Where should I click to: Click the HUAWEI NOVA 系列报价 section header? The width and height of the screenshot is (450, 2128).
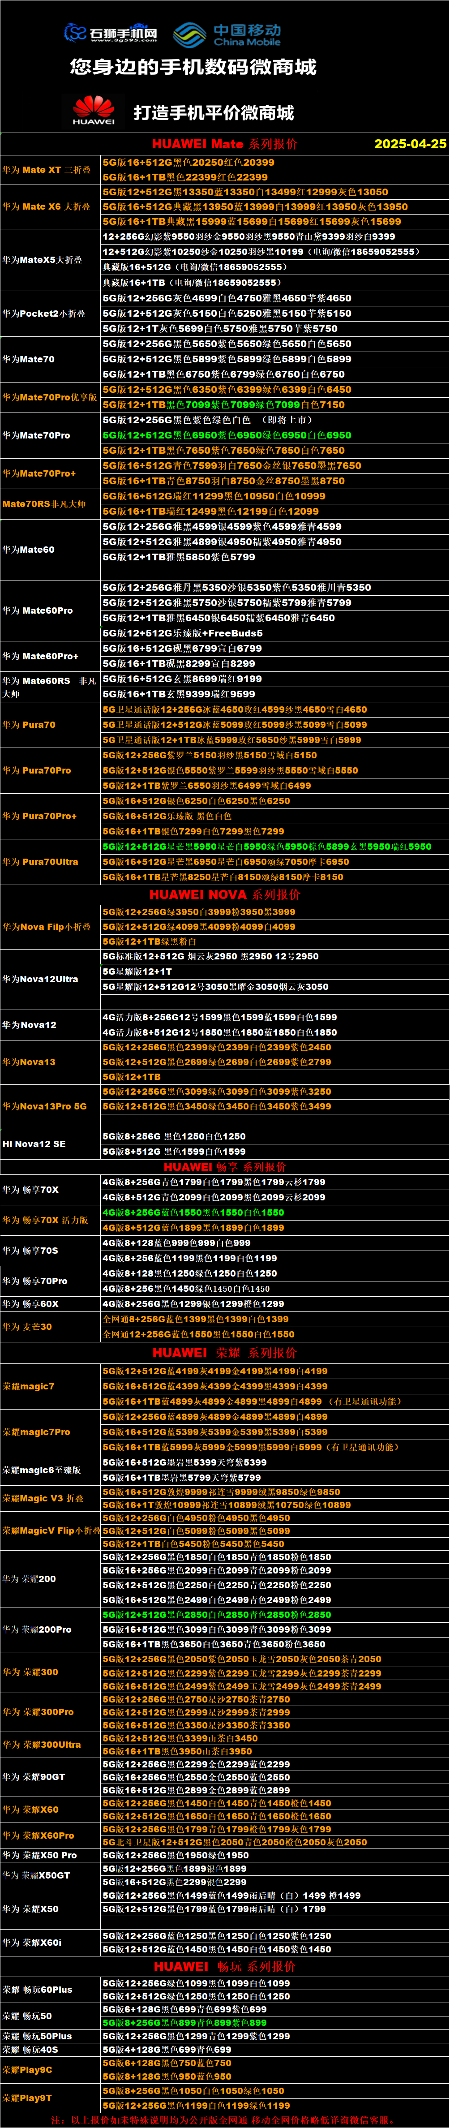click(225, 894)
